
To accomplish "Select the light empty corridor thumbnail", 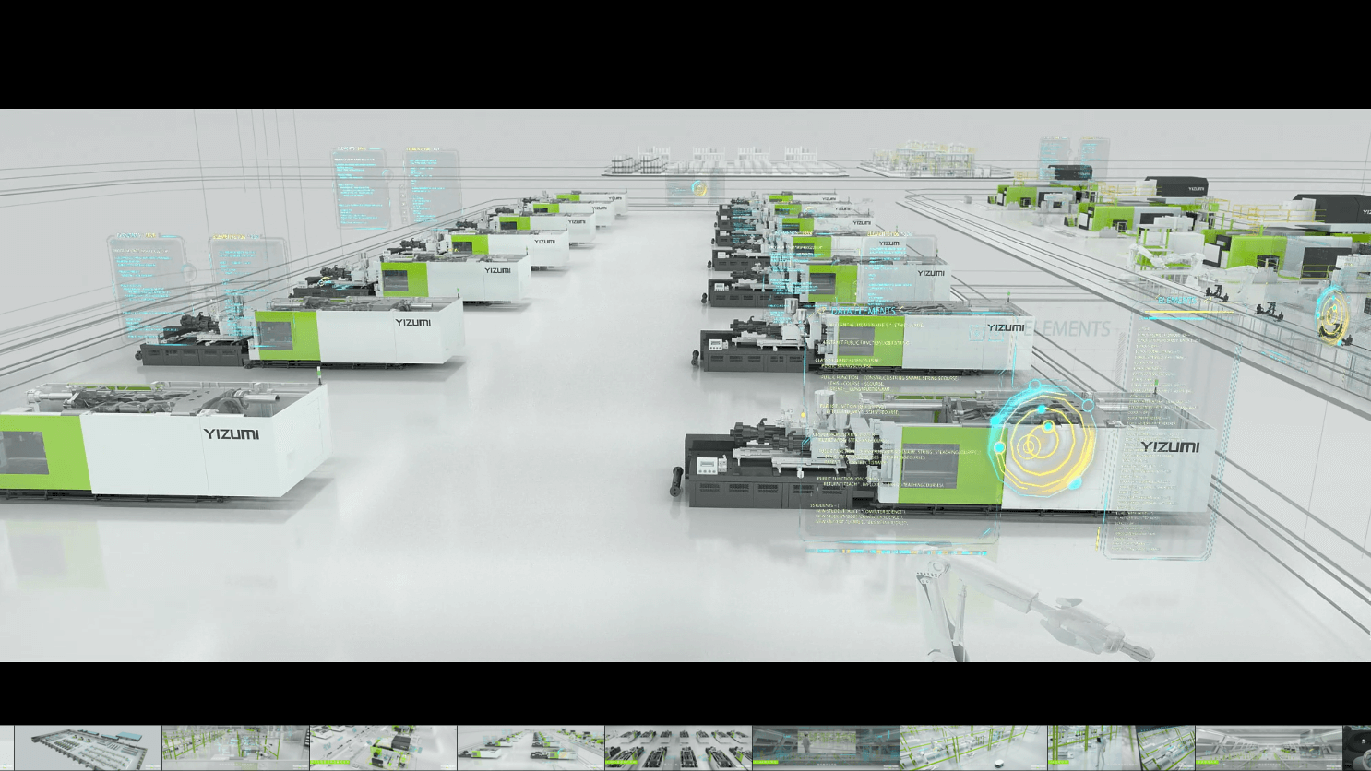I will pos(1269,748).
